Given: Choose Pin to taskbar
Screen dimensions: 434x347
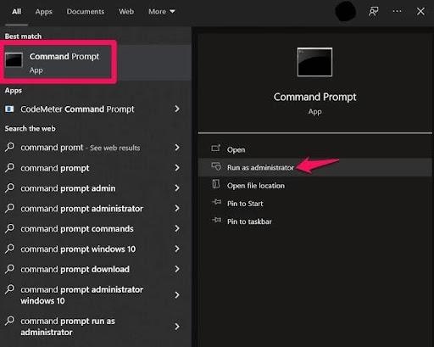Looking at the screenshot, I should pyautogui.click(x=314, y=221).
